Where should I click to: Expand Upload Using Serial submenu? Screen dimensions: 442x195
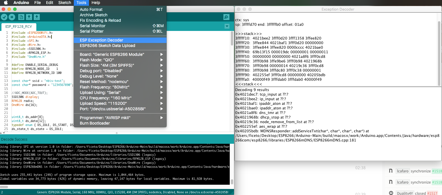click(120, 92)
